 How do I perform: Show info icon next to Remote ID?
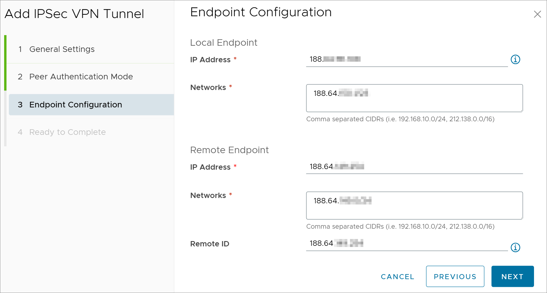515,247
